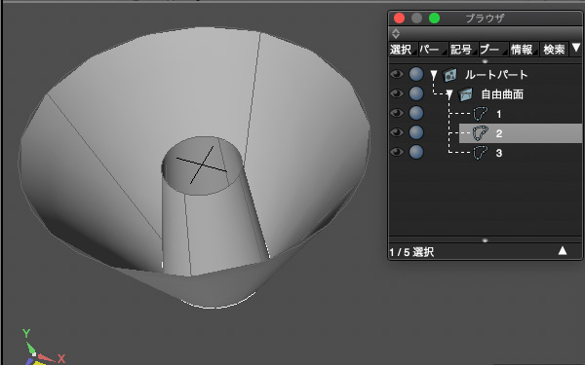
Task: Click the 1 / 5 選択 status text
Action: point(411,252)
